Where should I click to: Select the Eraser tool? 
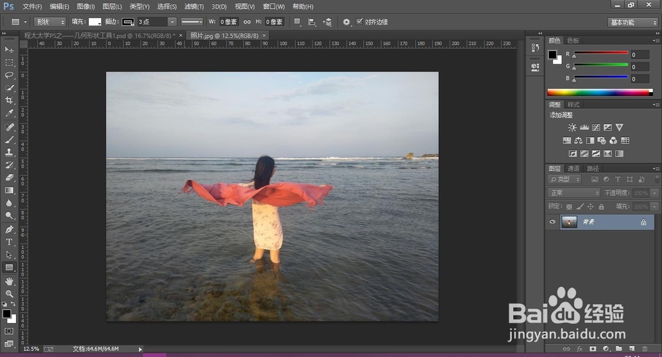click(x=9, y=178)
